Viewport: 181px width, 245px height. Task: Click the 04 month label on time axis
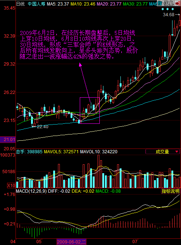click(13, 242)
